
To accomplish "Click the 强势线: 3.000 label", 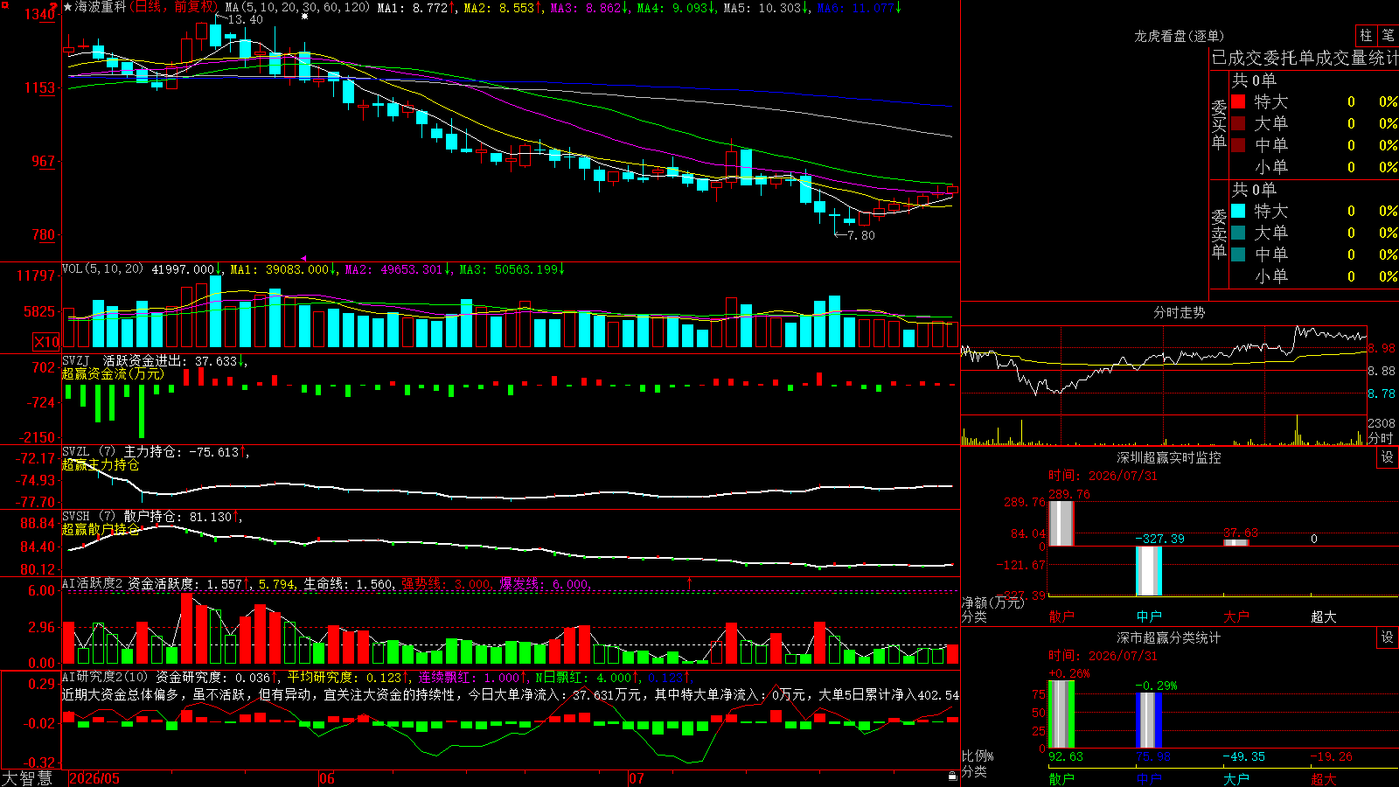I will click(446, 583).
